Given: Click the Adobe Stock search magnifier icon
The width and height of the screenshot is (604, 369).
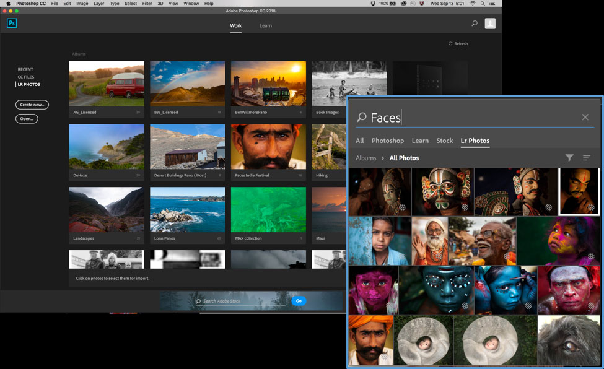Looking at the screenshot, I should [198, 302].
